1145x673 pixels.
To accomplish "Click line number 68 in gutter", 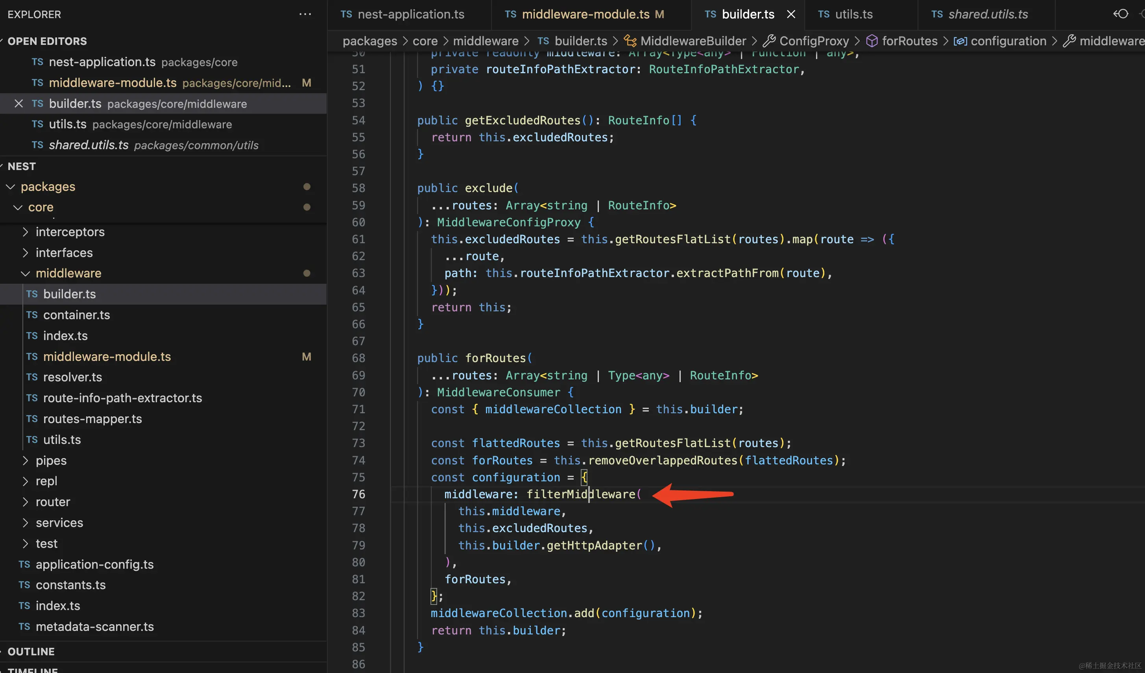I will click(x=358, y=358).
